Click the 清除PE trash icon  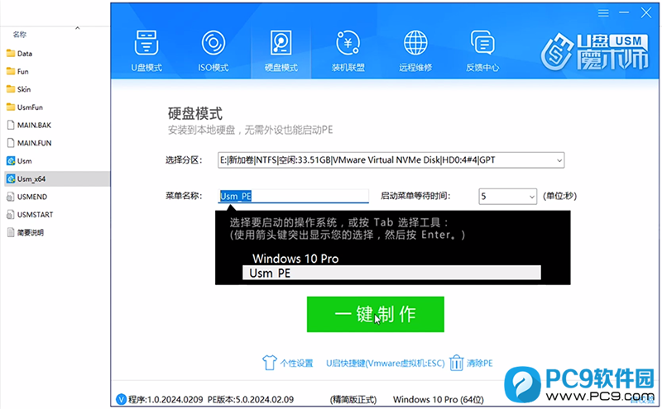point(457,363)
